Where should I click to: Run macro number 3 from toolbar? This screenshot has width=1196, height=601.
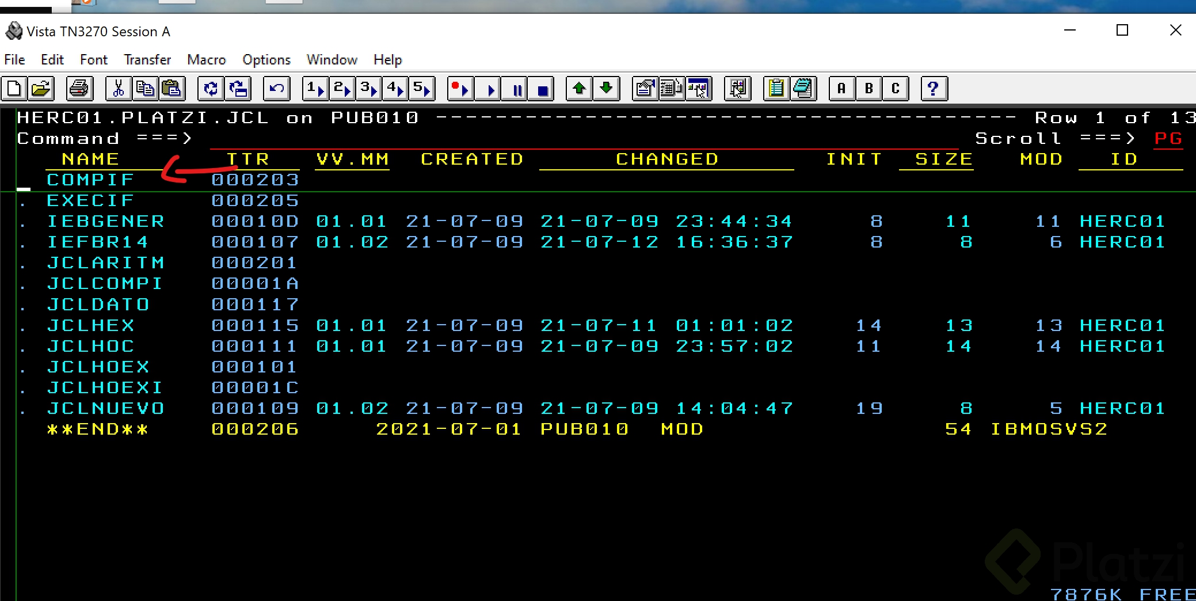[x=368, y=89]
